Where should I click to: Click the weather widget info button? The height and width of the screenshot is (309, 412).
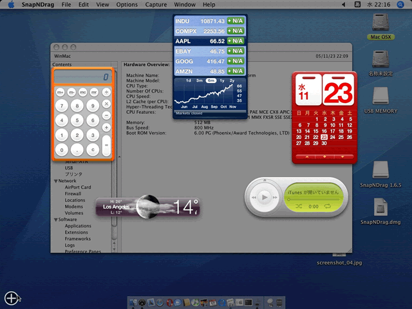pyautogui.click(x=196, y=212)
